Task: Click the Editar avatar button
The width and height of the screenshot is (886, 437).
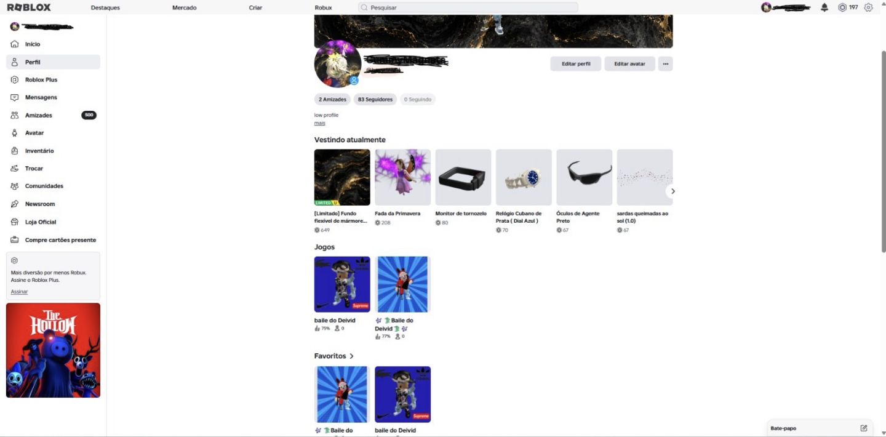Action: (x=629, y=63)
